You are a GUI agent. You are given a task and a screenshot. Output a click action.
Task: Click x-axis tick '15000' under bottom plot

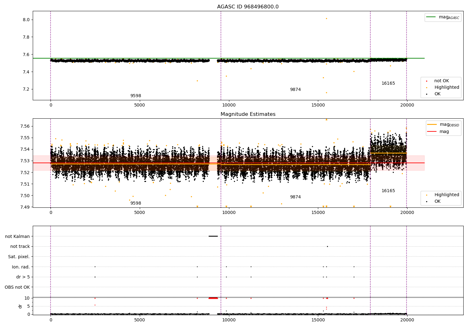pyautogui.click(x=318, y=320)
